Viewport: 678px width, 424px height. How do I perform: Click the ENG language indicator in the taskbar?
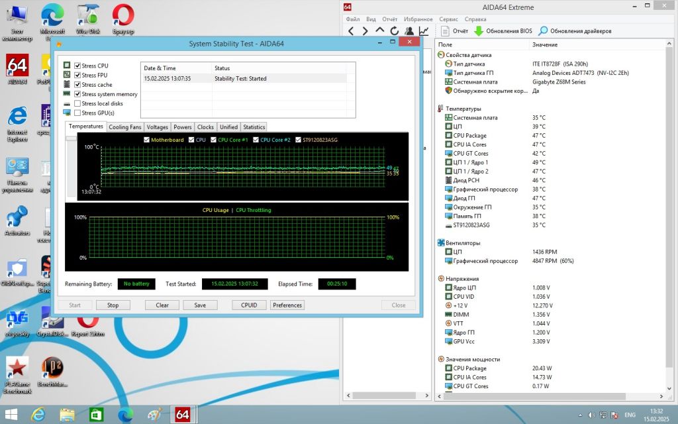pyautogui.click(x=630, y=415)
